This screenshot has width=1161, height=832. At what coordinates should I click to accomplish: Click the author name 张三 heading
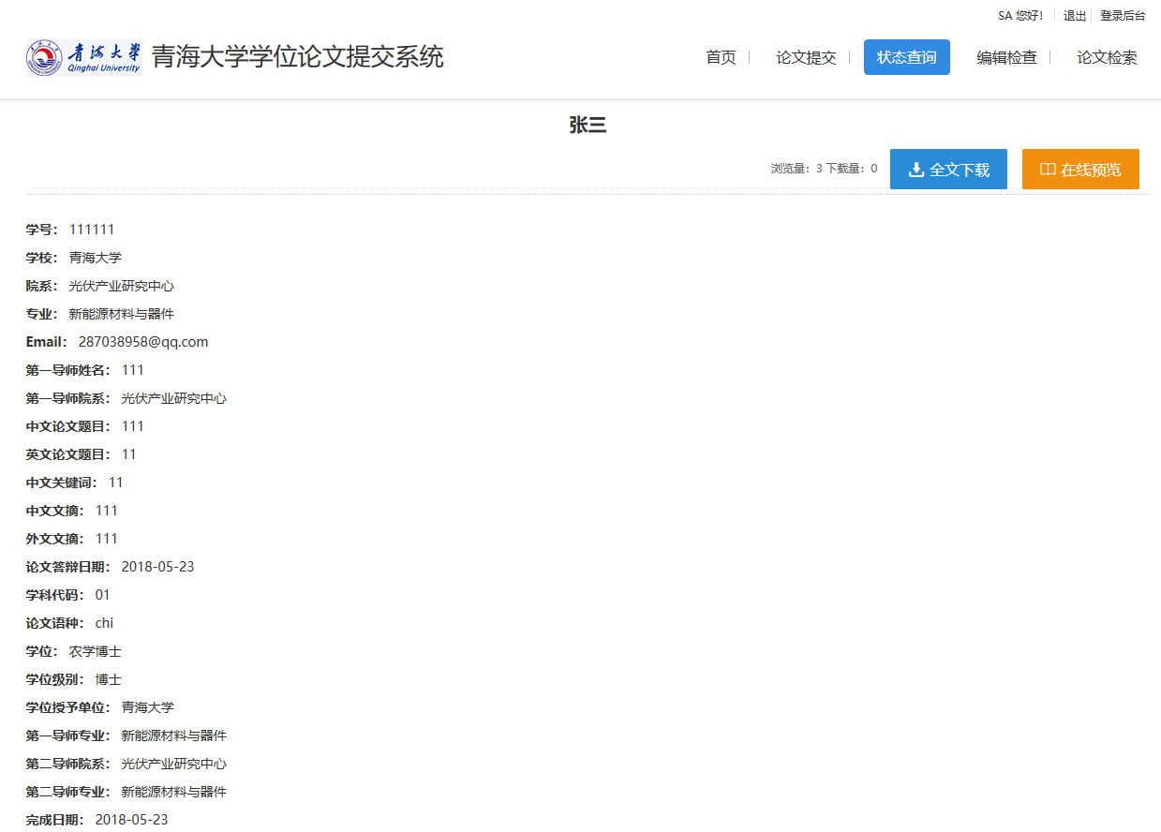tap(588, 125)
